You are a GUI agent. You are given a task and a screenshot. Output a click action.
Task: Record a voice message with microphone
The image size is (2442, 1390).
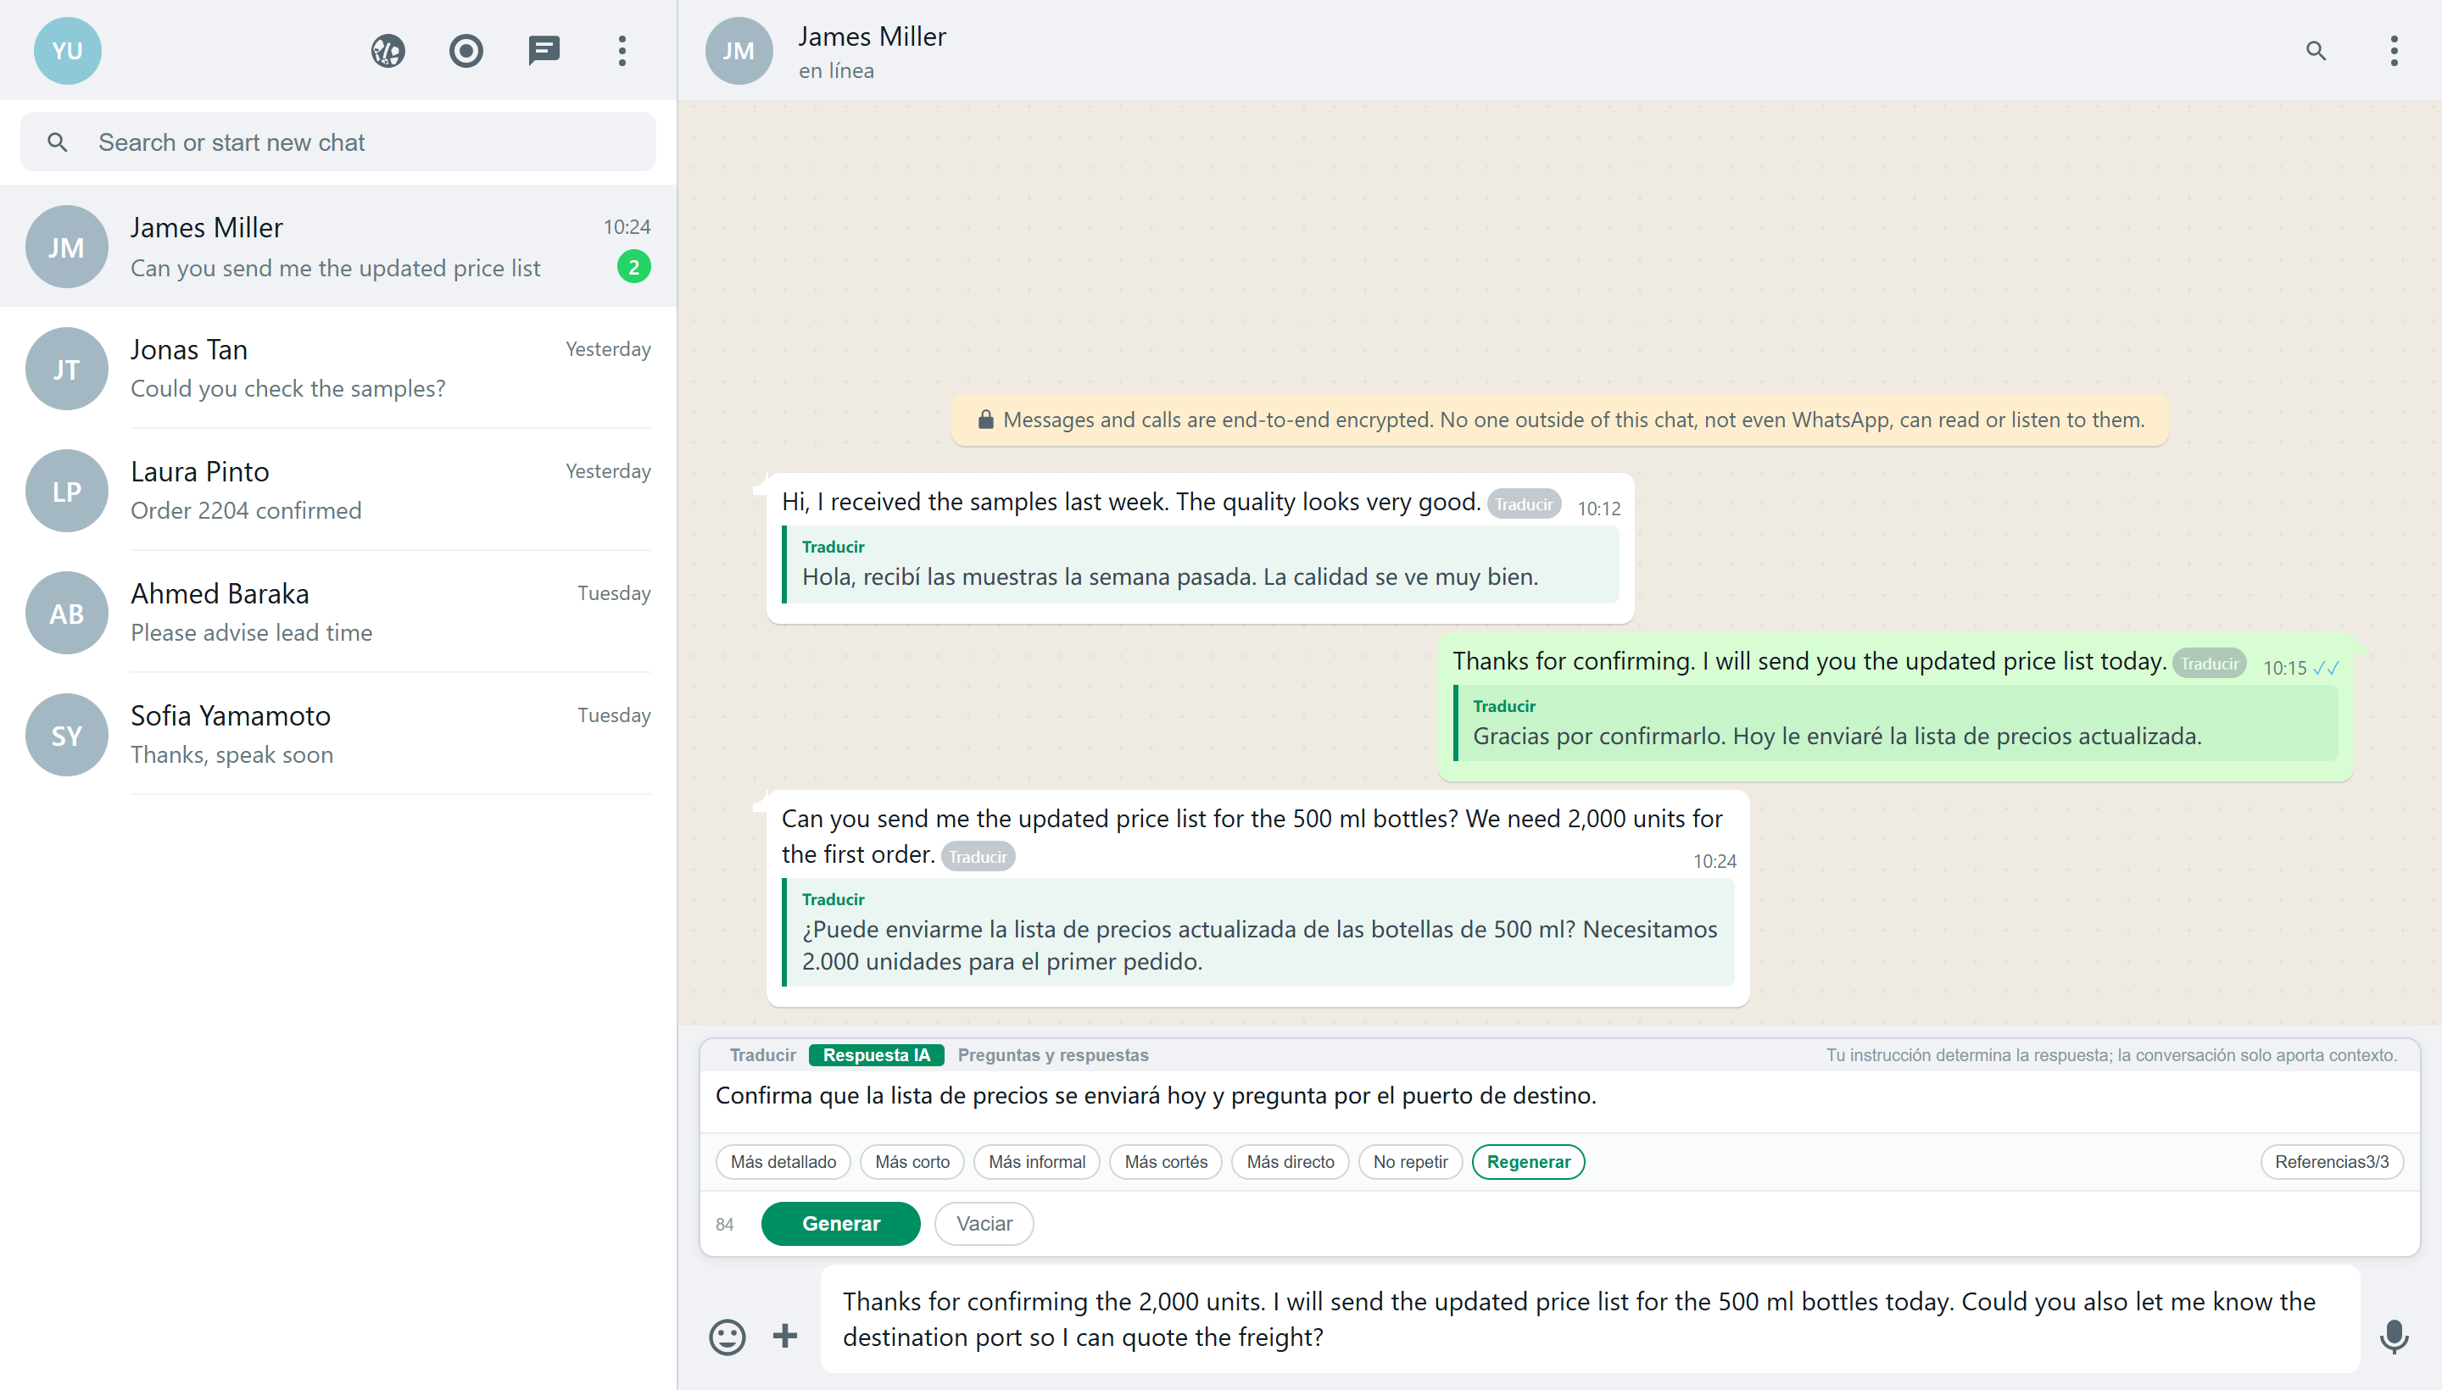coord(2394,1336)
